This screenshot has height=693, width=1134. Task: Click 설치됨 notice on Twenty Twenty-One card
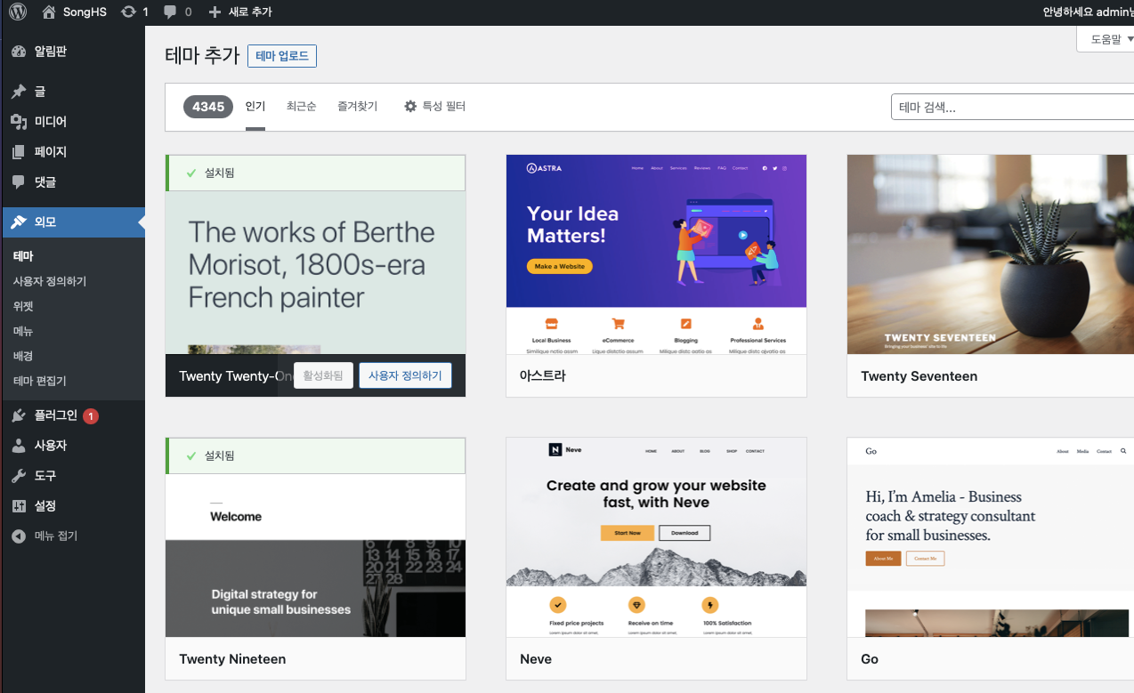pyautogui.click(x=316, y=173)
